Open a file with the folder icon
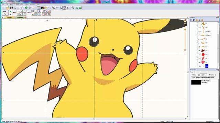220x123 pixels. click(x=8, y=8)
